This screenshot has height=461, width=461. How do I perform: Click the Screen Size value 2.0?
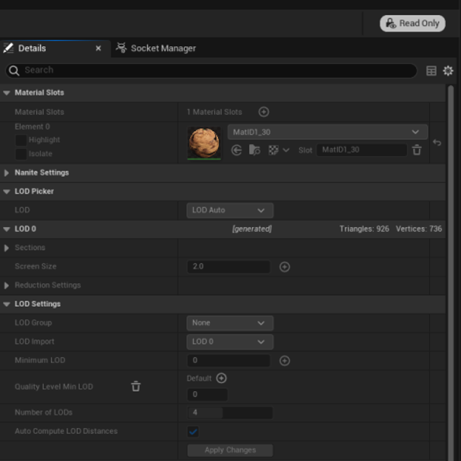228,267
